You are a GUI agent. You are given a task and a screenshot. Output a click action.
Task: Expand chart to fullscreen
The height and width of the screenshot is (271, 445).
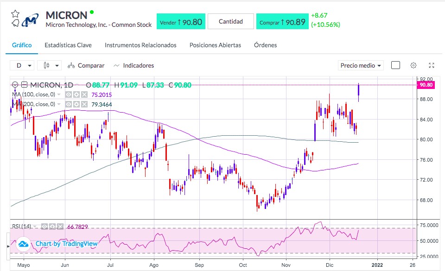(432, 65)
